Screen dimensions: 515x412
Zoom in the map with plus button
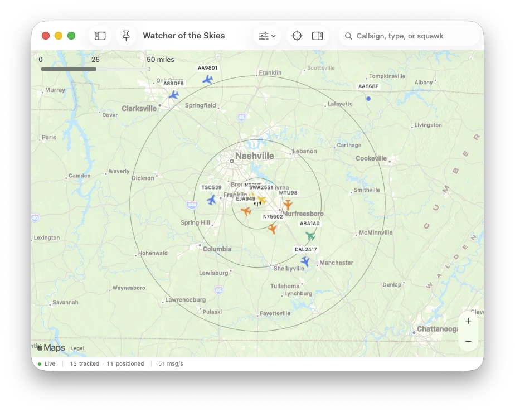click(x=468, y=321)
